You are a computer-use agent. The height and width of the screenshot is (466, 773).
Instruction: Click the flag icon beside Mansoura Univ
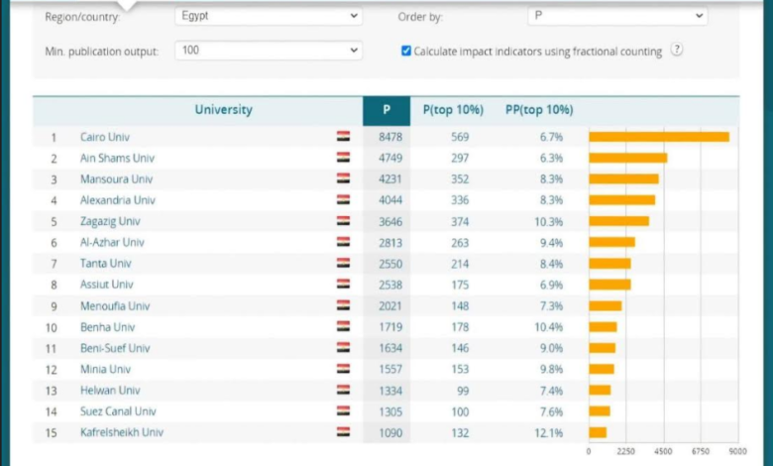[x=344, y=178]
